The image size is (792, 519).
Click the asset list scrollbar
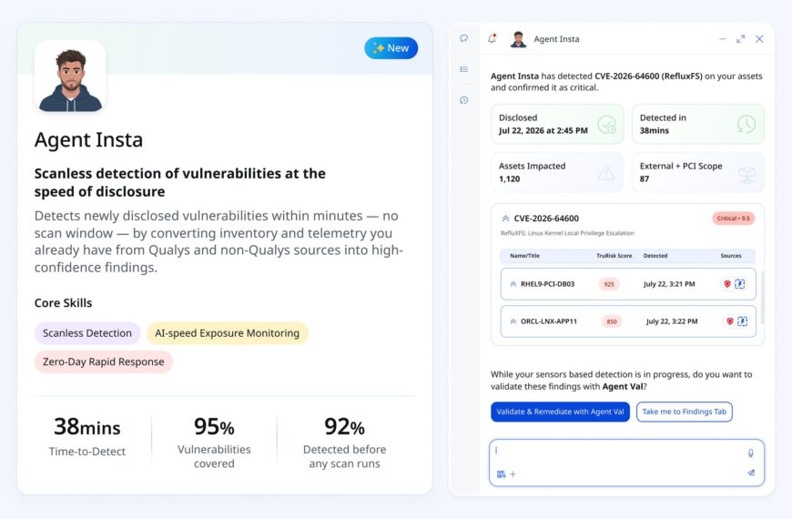click(762, 297)
